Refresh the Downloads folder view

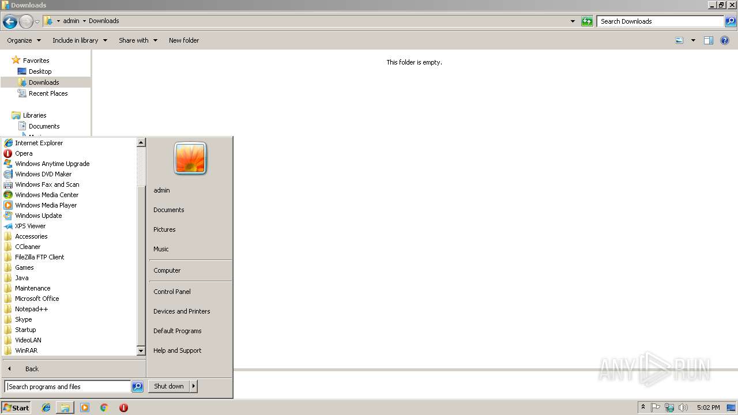tap(587, 21)
